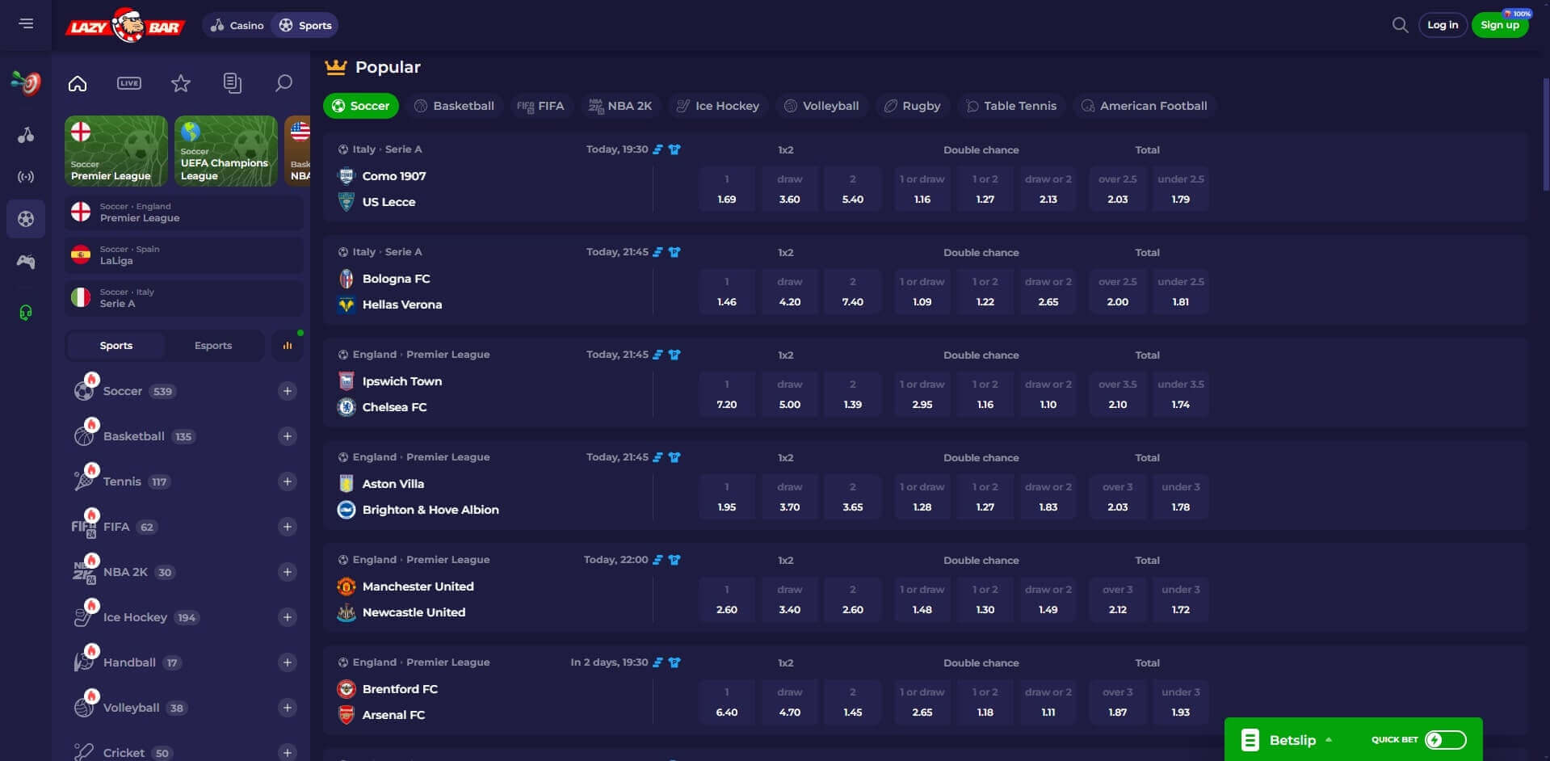Screen dimensions: 1550x761
Task: Open the Live events icon
Action: (129, 83)
